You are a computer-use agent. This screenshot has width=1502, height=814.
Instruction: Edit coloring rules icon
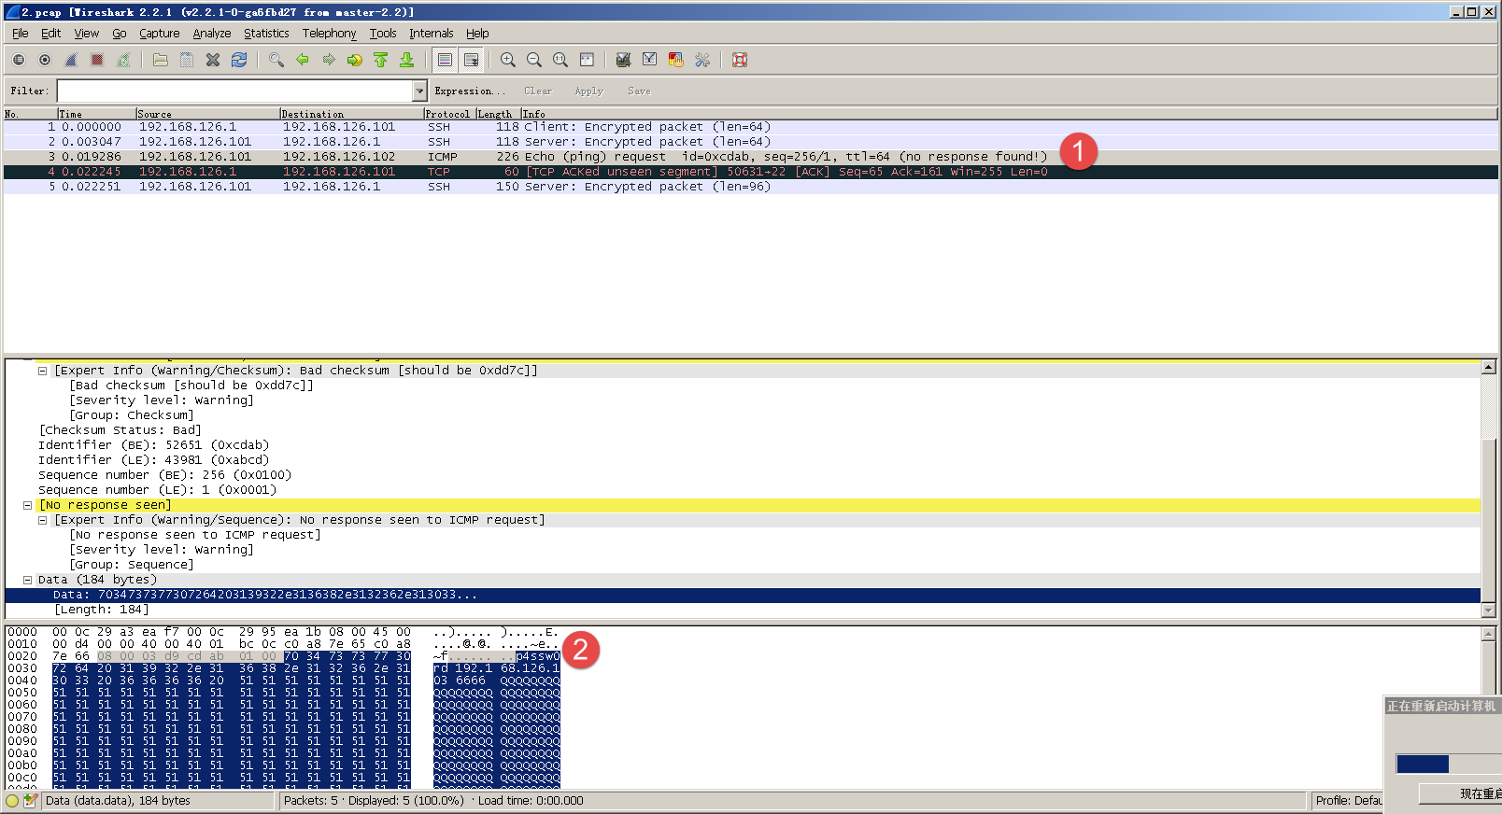676,60
